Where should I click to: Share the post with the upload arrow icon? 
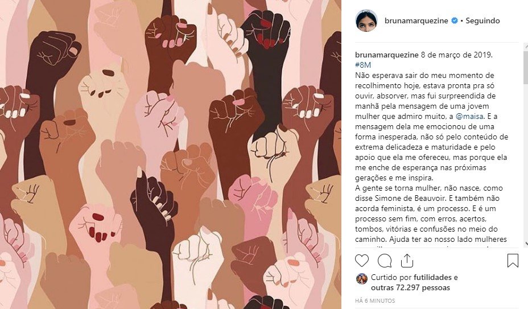point(407,261)
